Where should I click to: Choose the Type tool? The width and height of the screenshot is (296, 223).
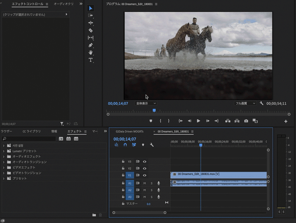[x=91, y=60]
